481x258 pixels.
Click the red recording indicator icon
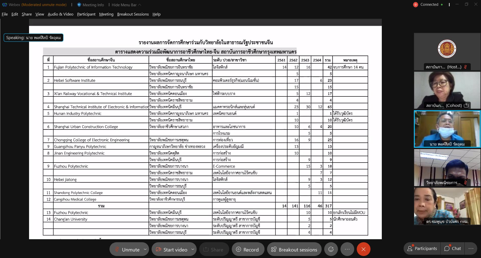click(x=416, y=5)
